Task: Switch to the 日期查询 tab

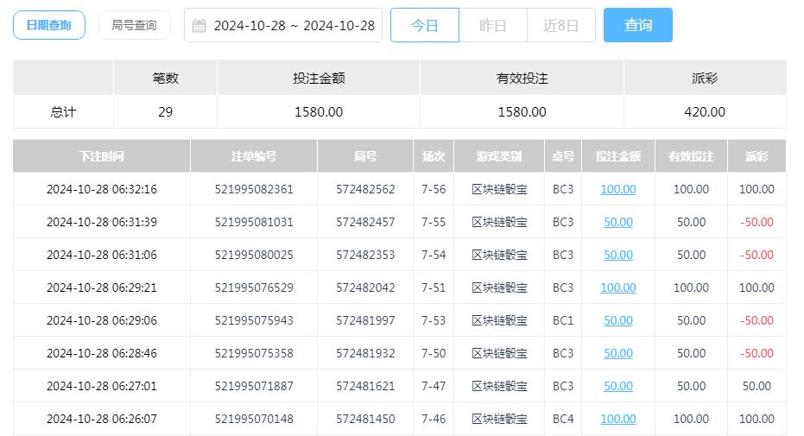Action: coord(49,25)
